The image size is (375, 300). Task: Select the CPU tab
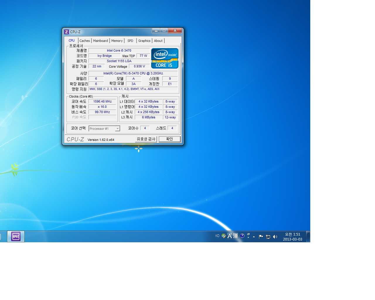72,40
